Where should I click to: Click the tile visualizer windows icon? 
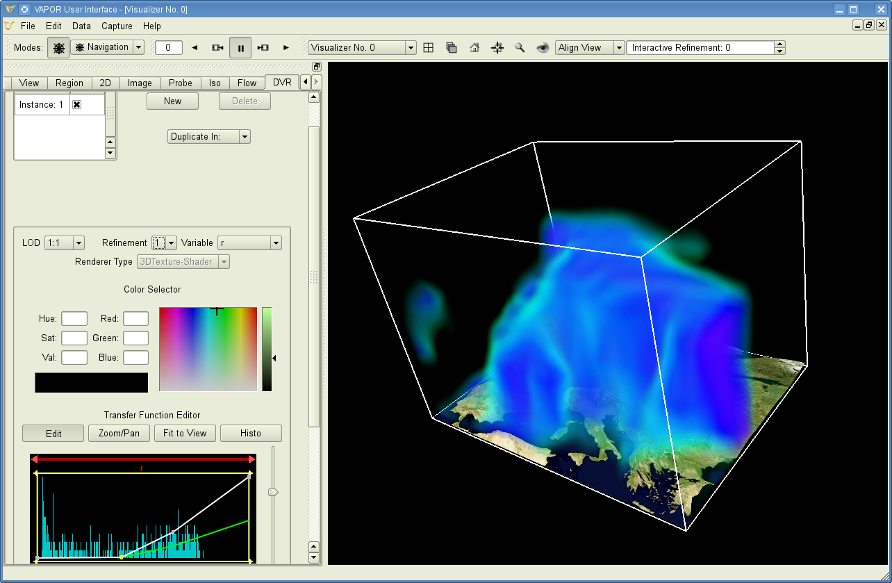coord(429,48)
